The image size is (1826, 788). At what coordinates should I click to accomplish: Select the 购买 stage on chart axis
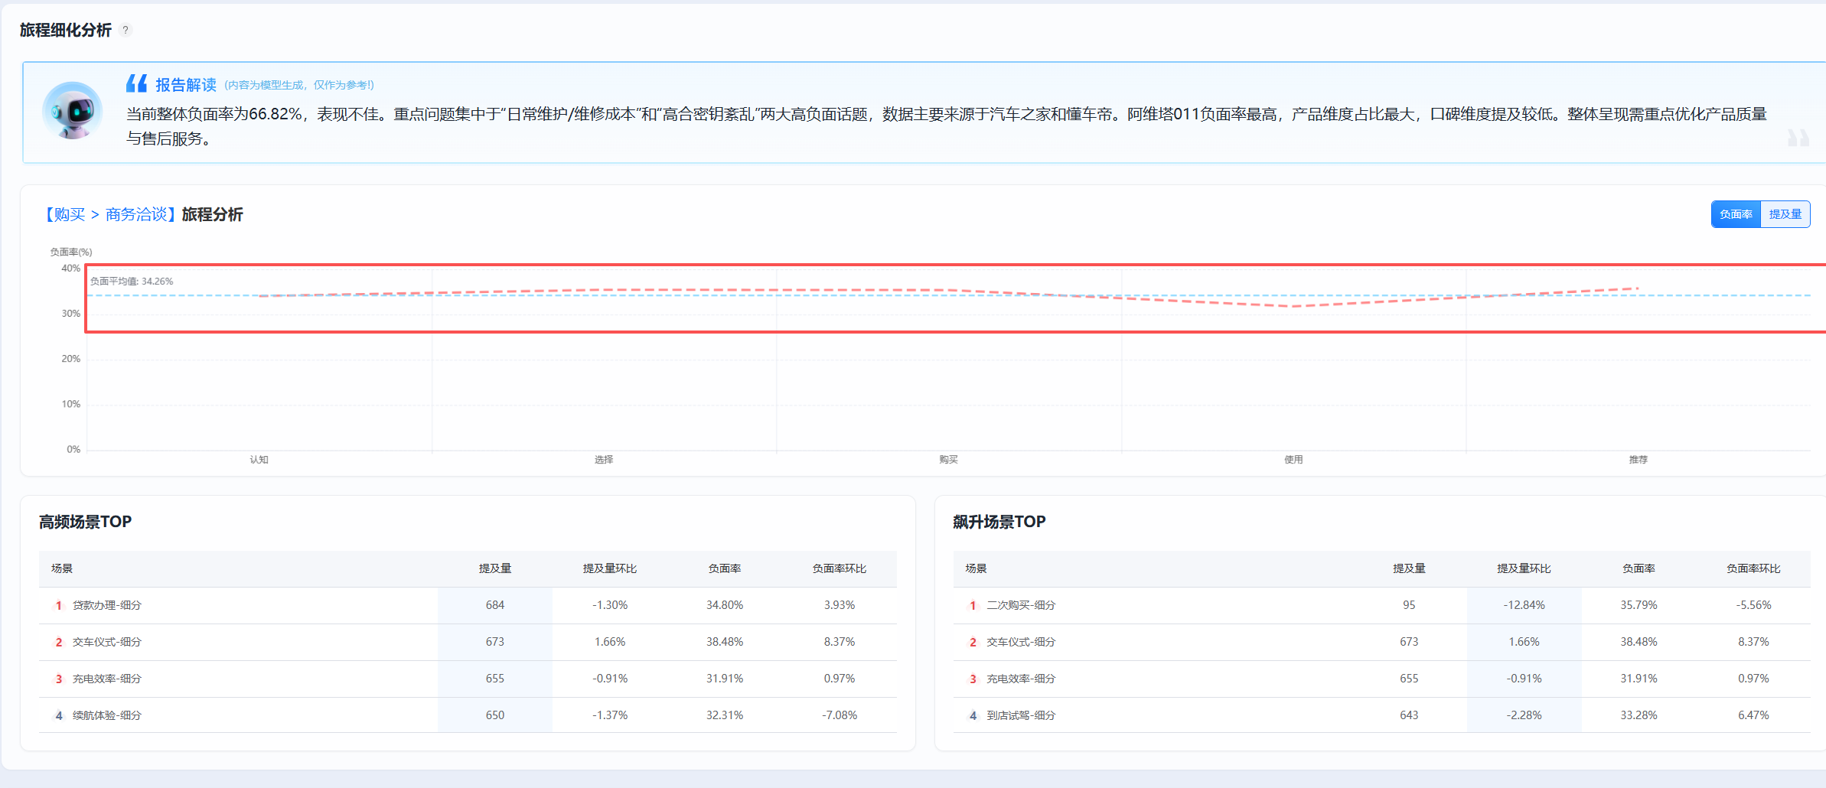click(949, 460)
